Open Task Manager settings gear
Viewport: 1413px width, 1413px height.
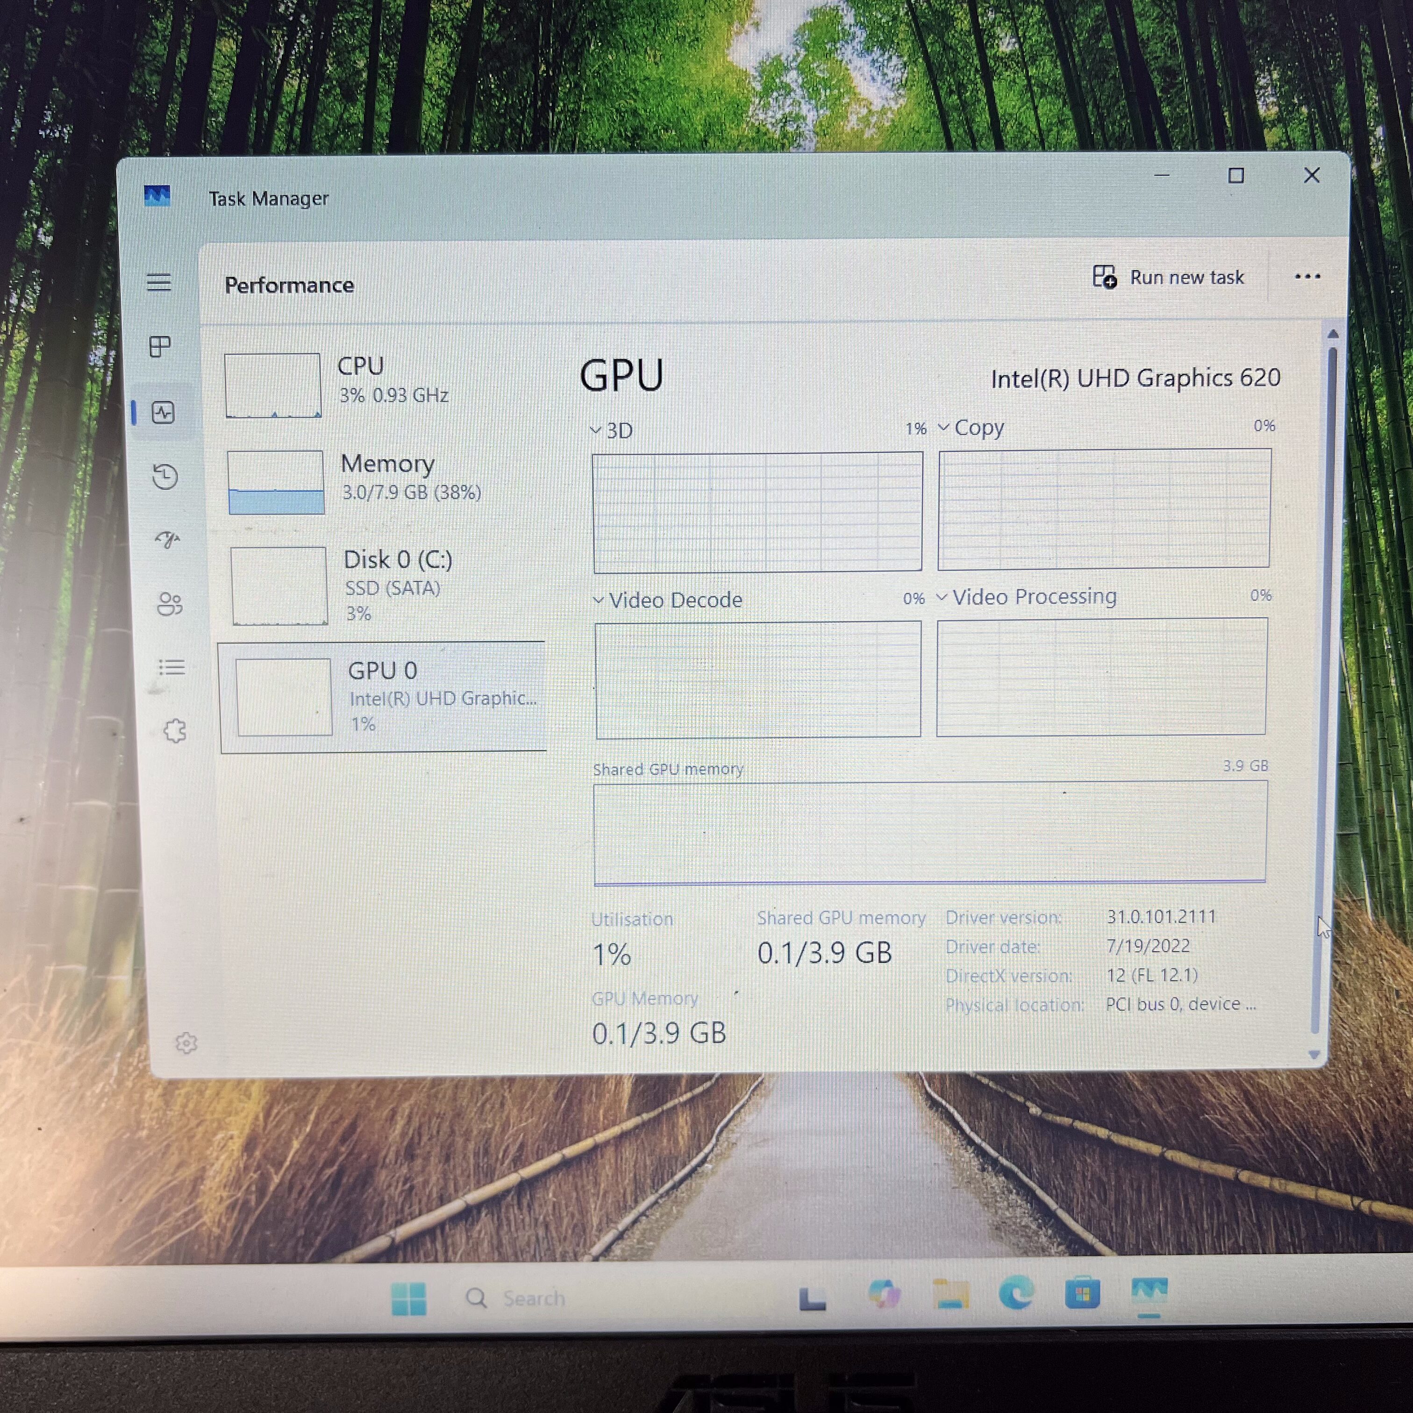pyautogui.click(x=186, y=1043)
